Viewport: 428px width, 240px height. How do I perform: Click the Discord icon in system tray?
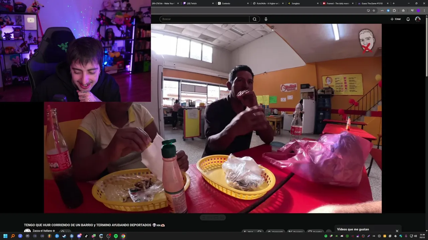[x=342, y=236]
